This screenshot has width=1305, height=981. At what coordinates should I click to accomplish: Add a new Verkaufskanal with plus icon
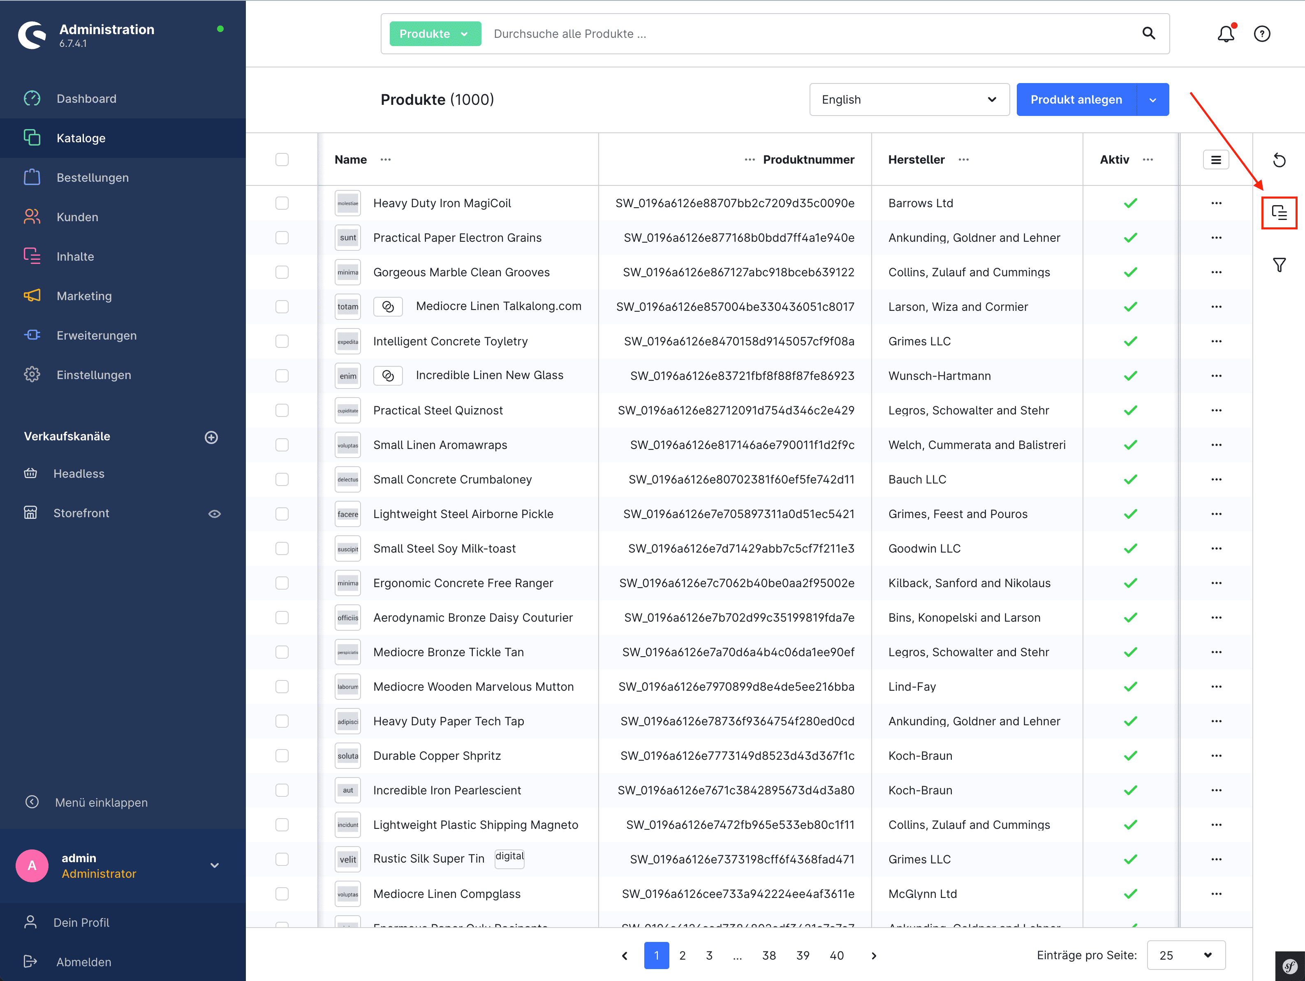pyautogui.click(x=211, y=437)
